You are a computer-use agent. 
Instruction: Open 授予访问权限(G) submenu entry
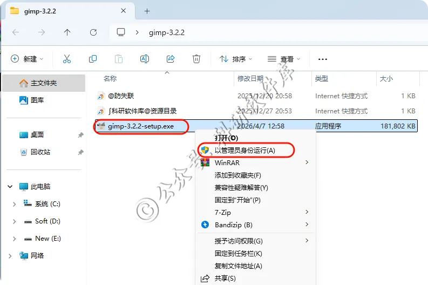pos(255,241)
